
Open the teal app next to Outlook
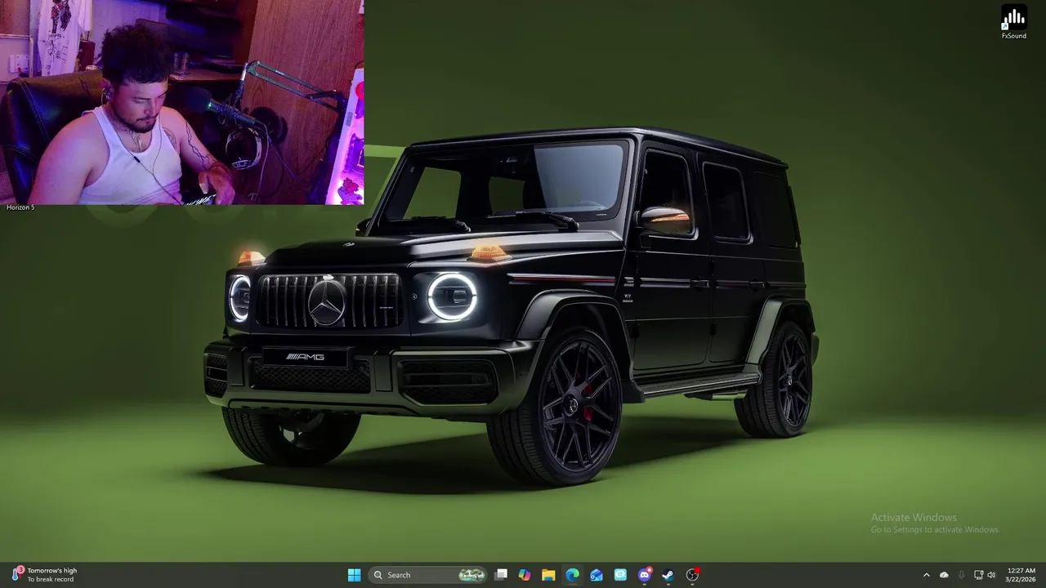(x=620, y=575)
